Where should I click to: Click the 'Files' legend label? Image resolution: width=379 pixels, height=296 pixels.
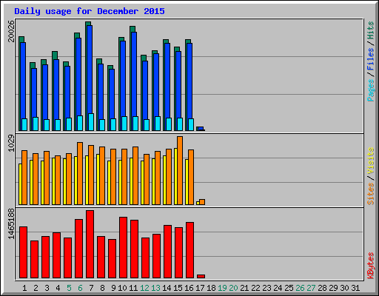370,59
